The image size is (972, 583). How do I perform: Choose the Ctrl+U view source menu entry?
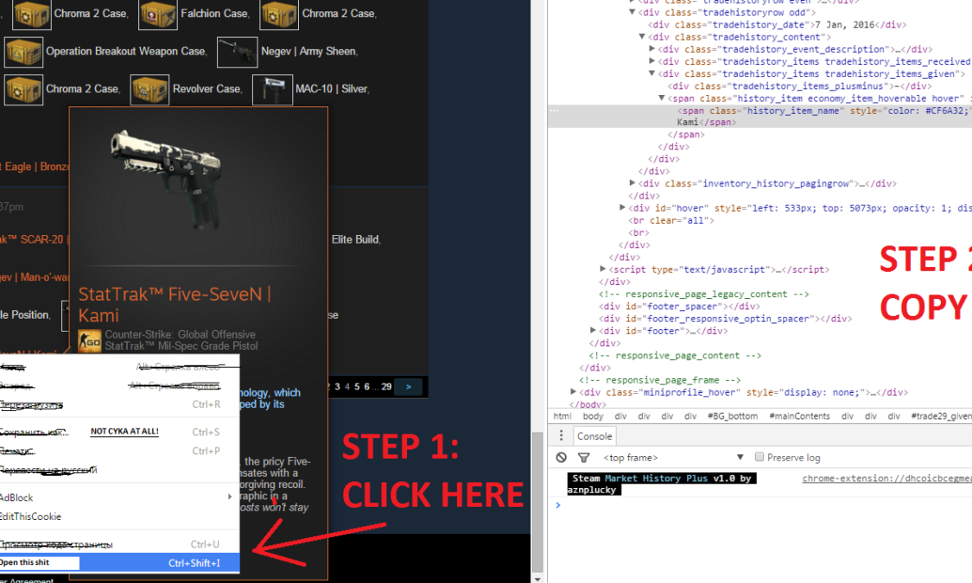[118, 544]
